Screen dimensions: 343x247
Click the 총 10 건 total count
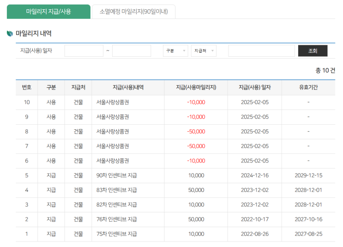(x=325, y=71)
